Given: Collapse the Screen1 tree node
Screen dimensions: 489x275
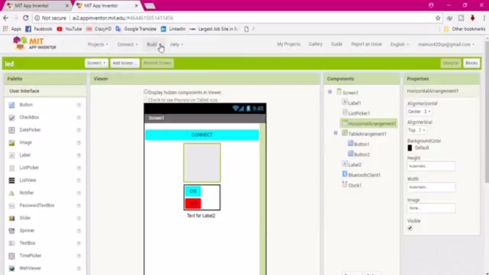Looking at the screenshot, I should [330, 92].
